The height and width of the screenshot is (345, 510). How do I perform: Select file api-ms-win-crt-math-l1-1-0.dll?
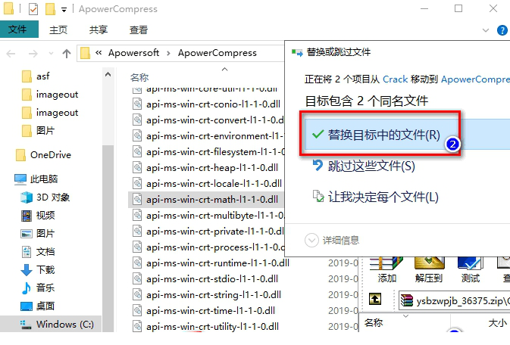(x=205, y=200)
